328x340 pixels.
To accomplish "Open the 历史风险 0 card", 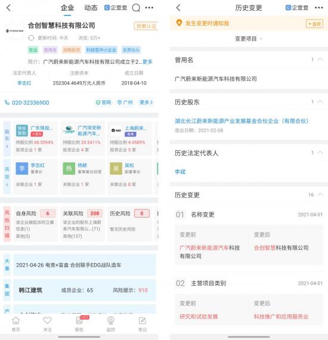I will 129,224.
